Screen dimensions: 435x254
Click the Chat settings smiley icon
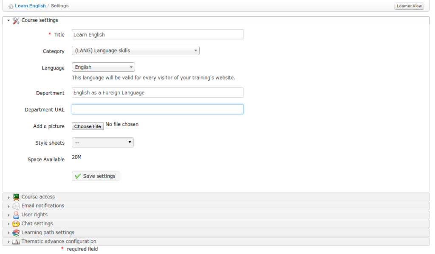coord(16,223)
